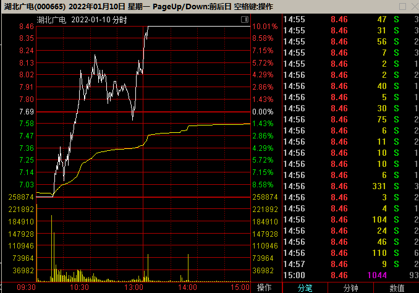Switch to the 数值 tab

click(397, 288)
